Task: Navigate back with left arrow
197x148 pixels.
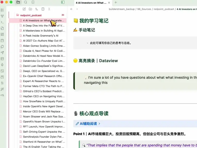Action: point(71,9)
